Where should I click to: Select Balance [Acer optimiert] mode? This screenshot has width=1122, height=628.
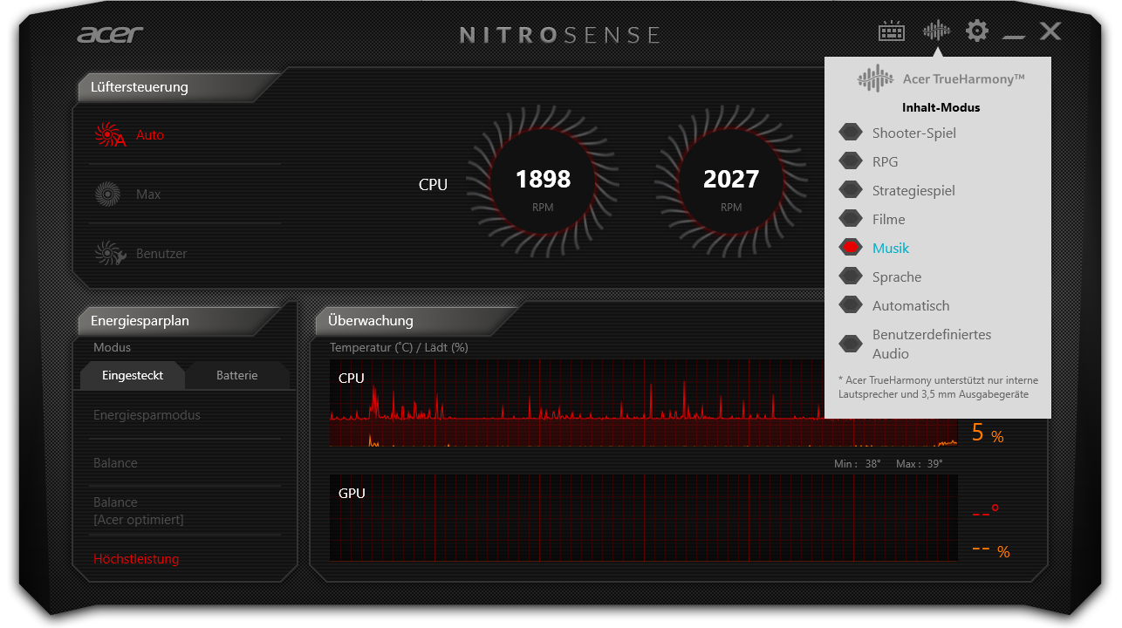(x=136, y=510)
